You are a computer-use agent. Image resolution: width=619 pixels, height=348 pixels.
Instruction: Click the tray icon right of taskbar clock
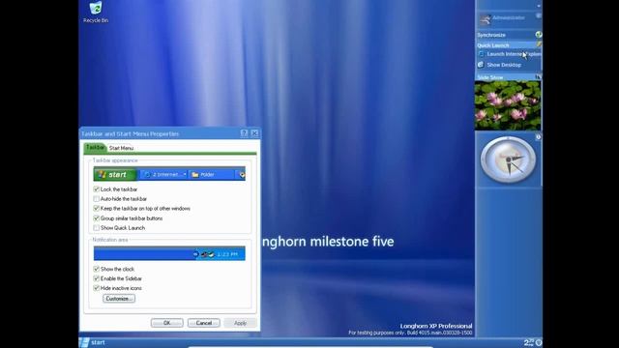point(539,342)
